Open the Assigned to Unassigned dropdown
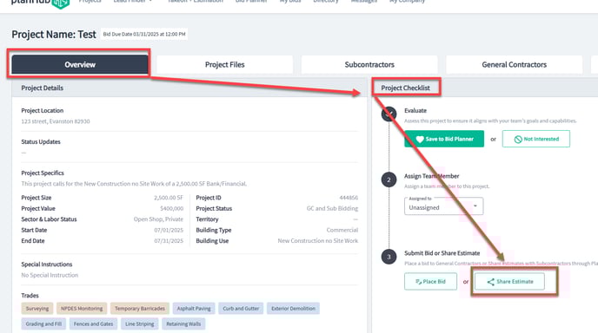The height and width of the screenshot is (333, 598). click(x=443, y=206)
